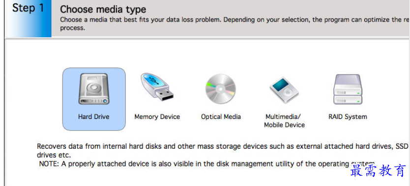Image resolution: width=410 pixels, height=186 pixels.
Task: Click the Multimedia/ Mobile Device text label
Action: tap(284, 120)
